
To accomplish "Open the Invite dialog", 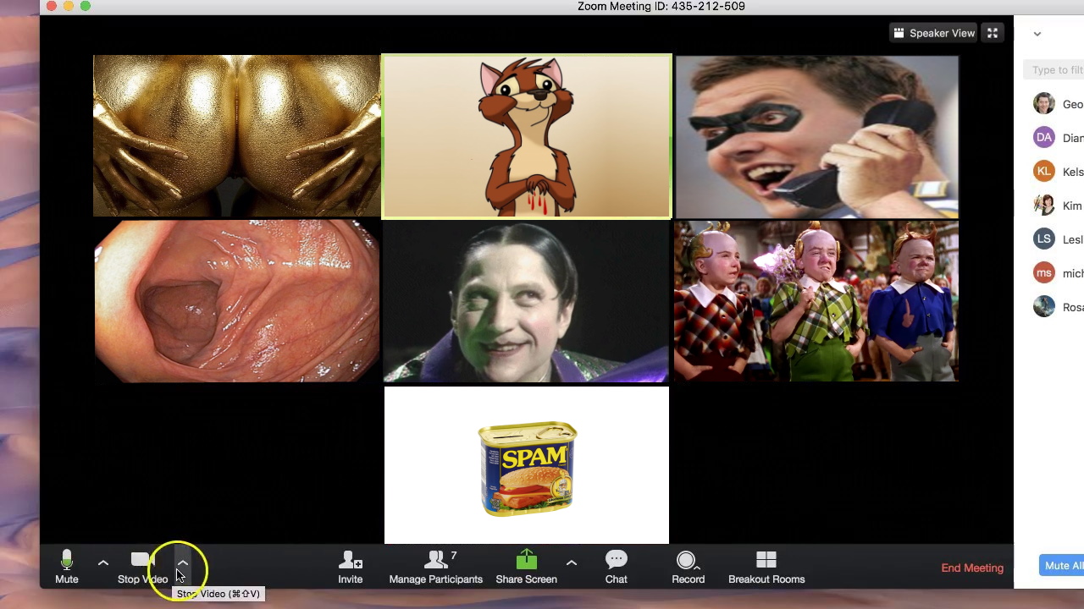I will pos(350,567).
